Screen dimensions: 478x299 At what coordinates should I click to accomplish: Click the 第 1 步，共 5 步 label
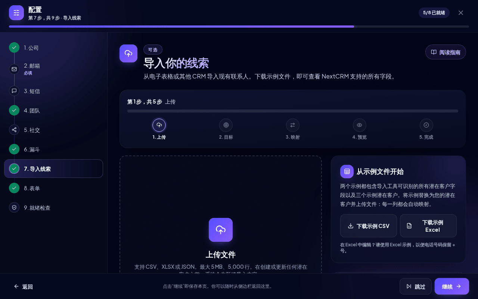tap(145, 102)
